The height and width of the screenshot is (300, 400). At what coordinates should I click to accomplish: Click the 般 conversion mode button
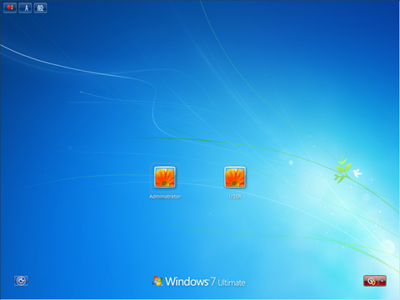(x=41, y=7)
